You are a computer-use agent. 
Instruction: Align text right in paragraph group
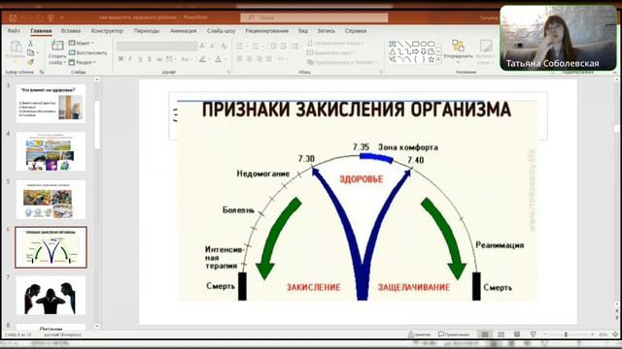click(x=259, y=59)
